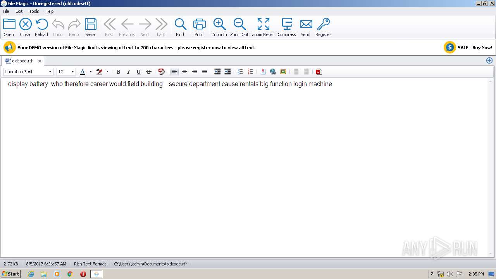Click the file path in status bar
The image size is (496, 279).
150,264
